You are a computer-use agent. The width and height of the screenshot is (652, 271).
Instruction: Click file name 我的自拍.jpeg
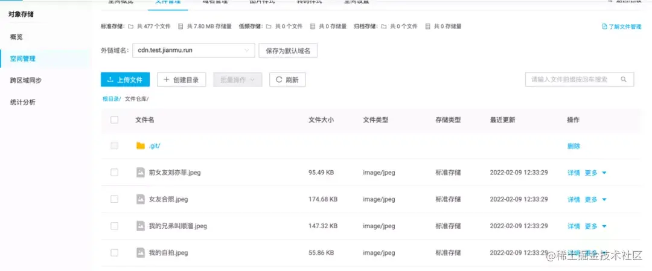point(168,252)
